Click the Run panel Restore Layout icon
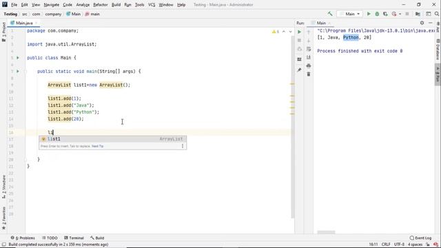This screenshot has width=441, height=248. point(299,59)
